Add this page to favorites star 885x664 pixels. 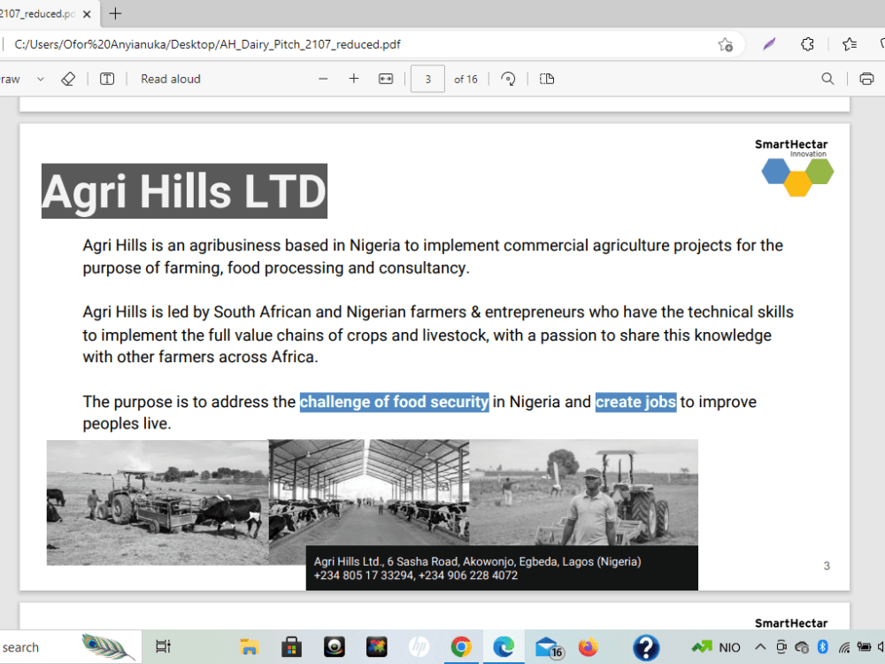(726, 44)
